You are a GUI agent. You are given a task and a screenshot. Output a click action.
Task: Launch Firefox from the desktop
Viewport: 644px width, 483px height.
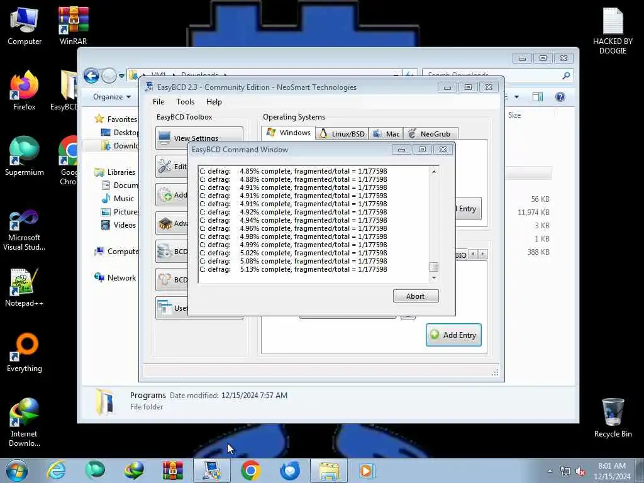pyautogui.click(x=25, y=91)
